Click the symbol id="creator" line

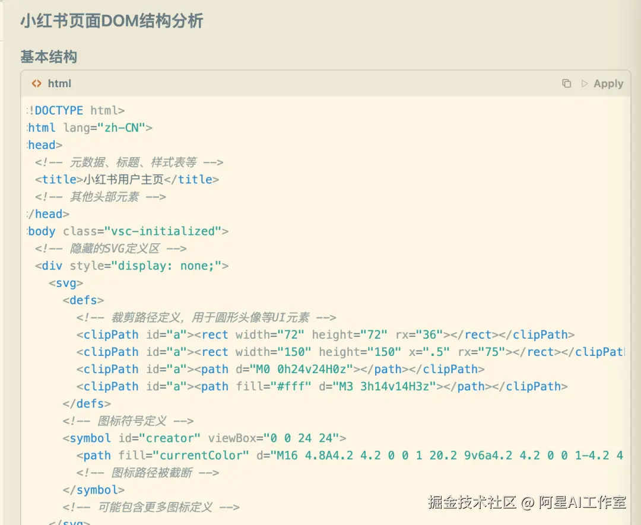tap(204, 438)
